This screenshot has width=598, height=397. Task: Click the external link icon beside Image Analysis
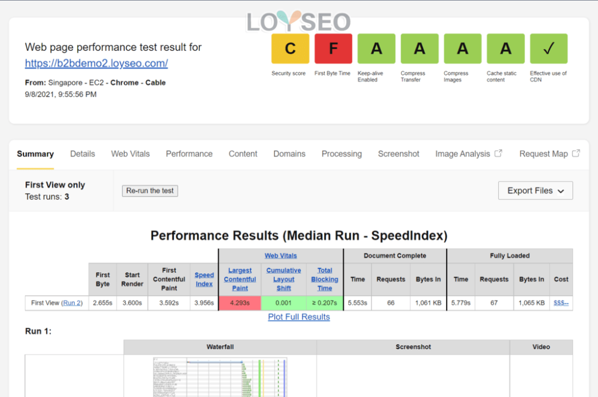pyautogui.click(x=499, y=153)
